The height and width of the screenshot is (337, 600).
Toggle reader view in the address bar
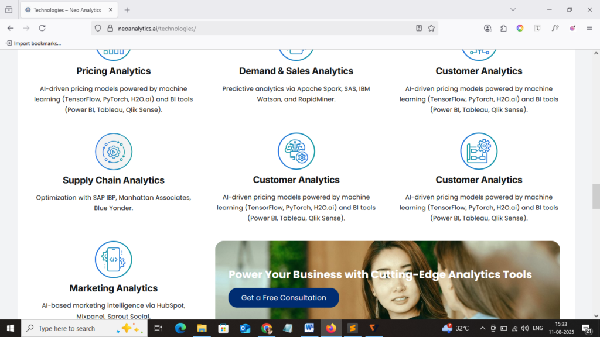[x=419, y=28]
